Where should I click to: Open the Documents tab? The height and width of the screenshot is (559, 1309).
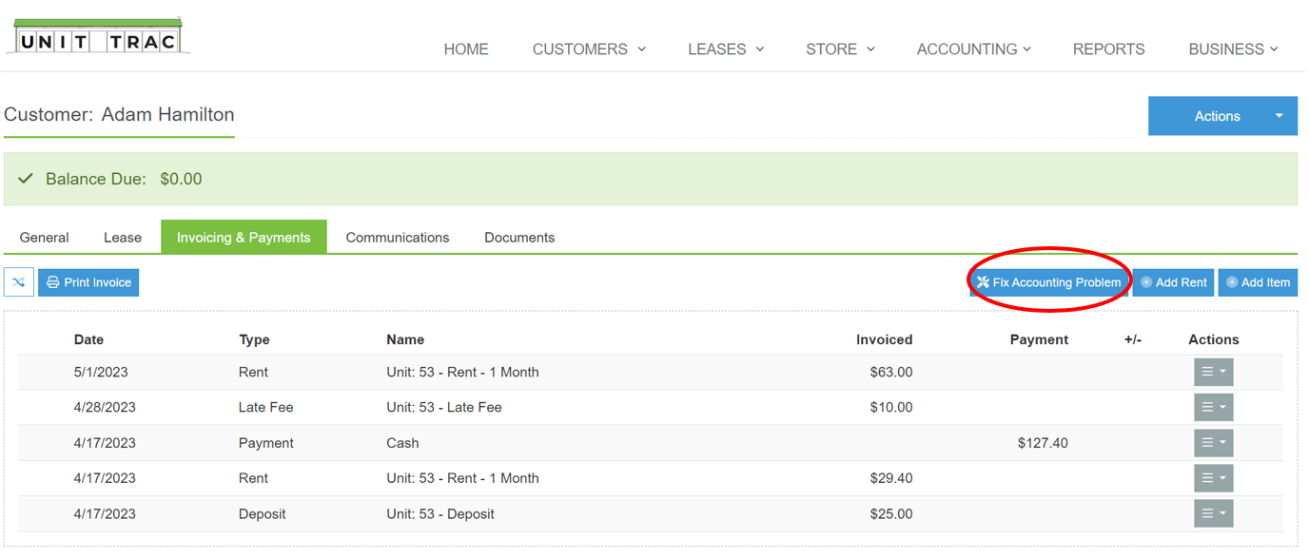tap(519, 238)
